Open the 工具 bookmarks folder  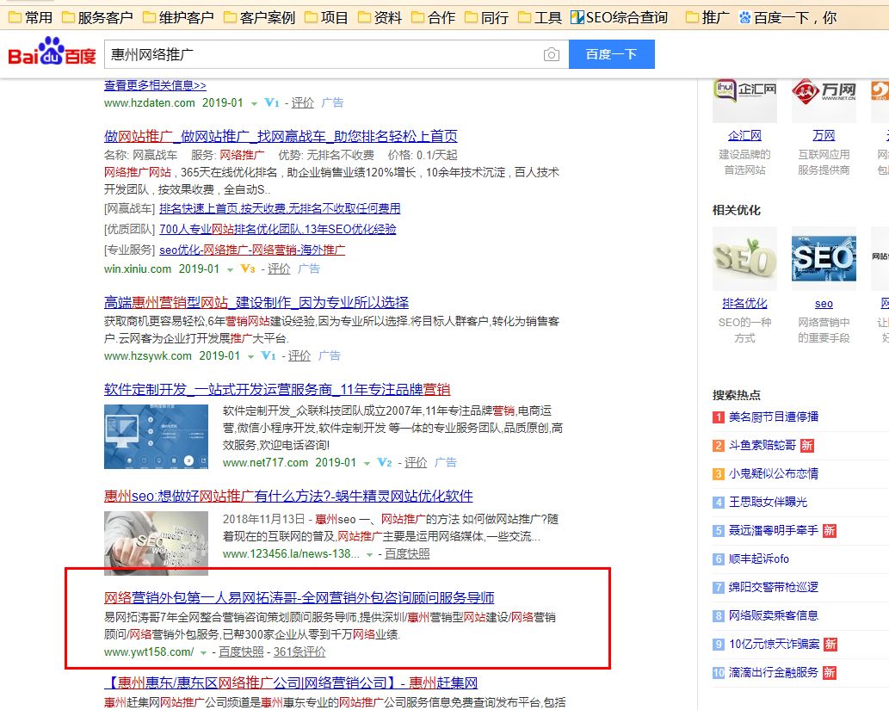[540, 17]
